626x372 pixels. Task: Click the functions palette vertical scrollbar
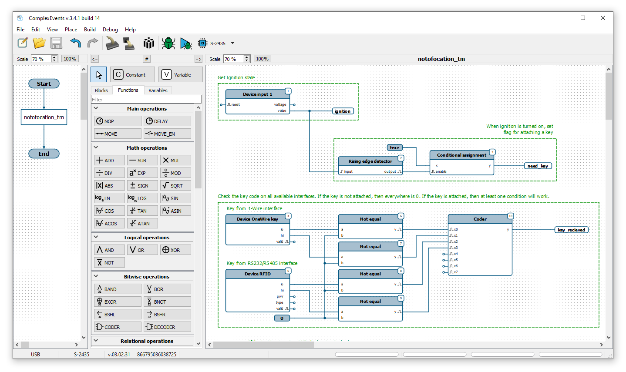pyautogui.click(x=198, y=225)
